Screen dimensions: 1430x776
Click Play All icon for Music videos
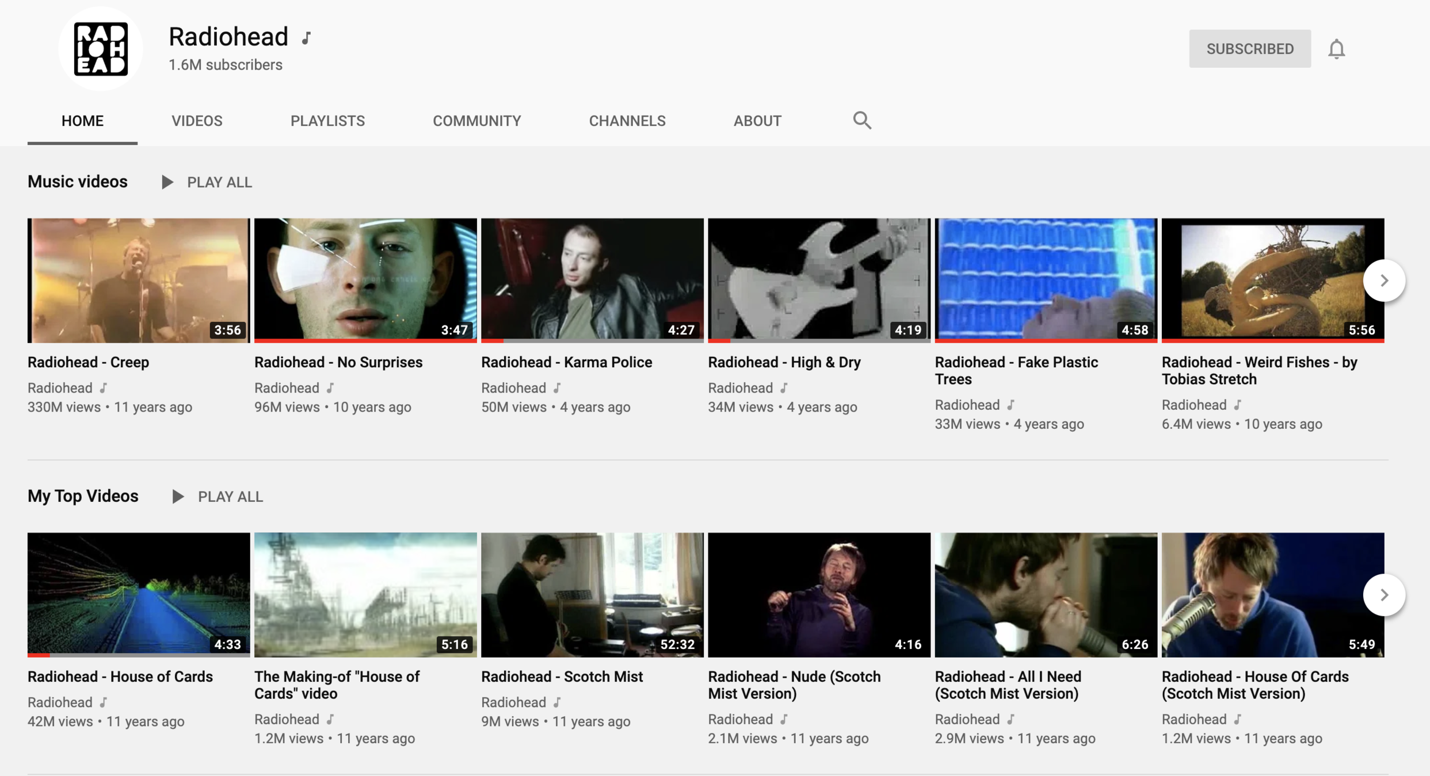point(167,182)
